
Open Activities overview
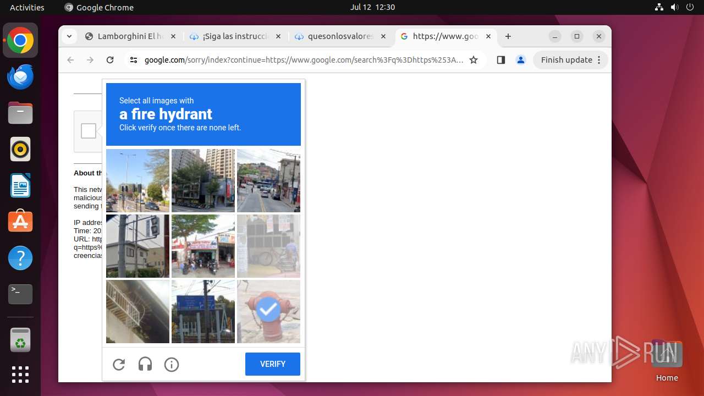tap(27, 7)
